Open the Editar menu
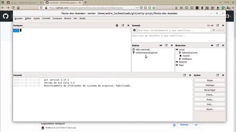The image size is (236, 132). pos(28,18)
